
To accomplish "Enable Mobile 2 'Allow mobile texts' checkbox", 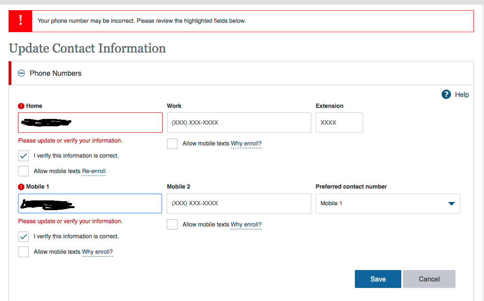I will tap(172, 224).
